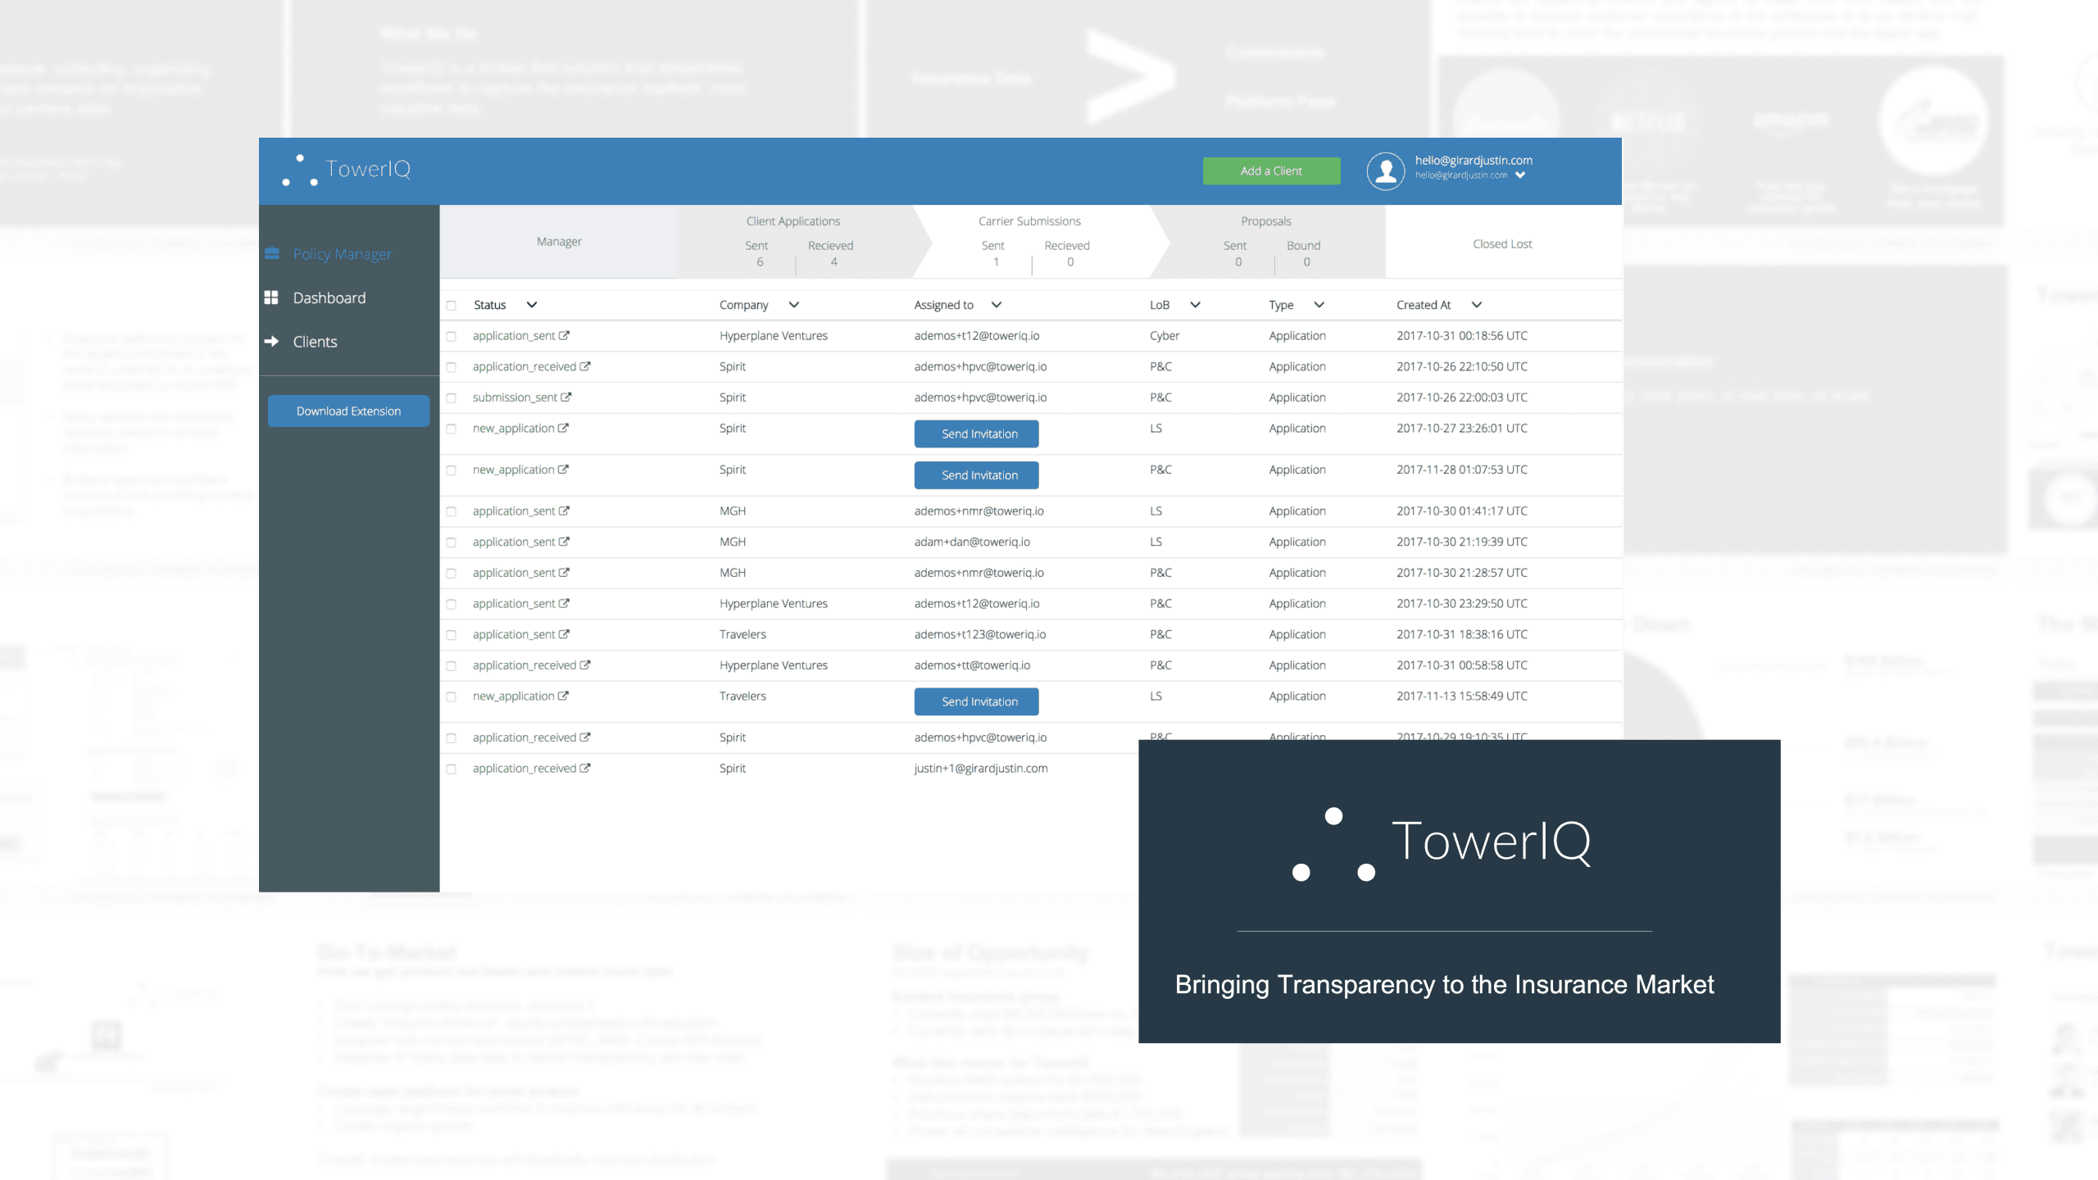Click the Dashboard grid icon
Image resolution: width=2098 pixels, height=1180 pixels.
point(271,297)
